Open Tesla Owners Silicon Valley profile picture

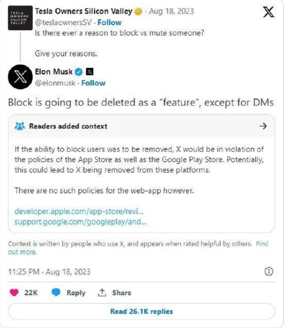coord(20,18)
